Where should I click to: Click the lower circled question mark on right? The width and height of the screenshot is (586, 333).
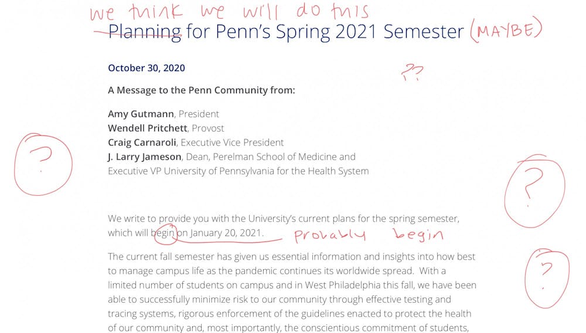pyautogui.click(x=546, y=277)
